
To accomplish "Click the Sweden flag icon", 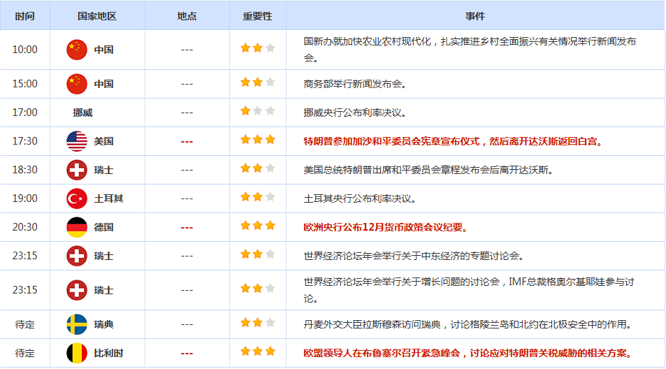I will click(x=76, y=324).
